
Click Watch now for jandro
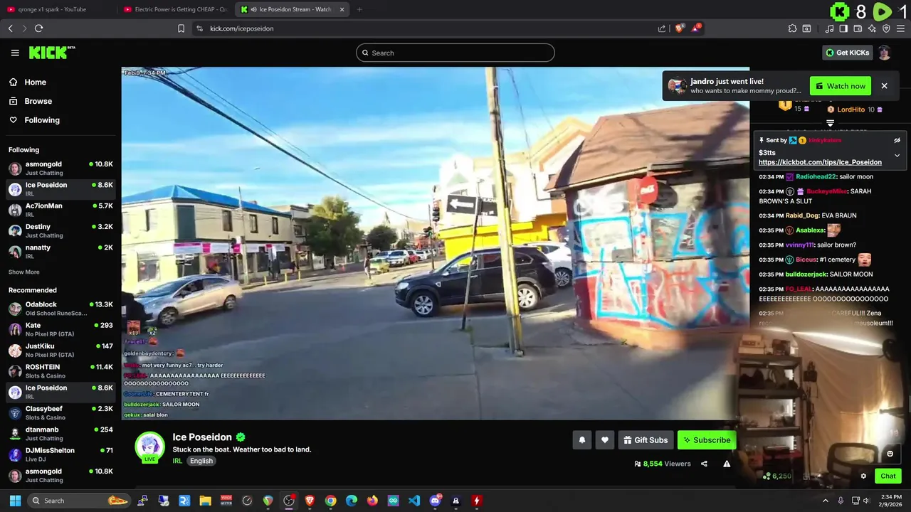(841, 86)
